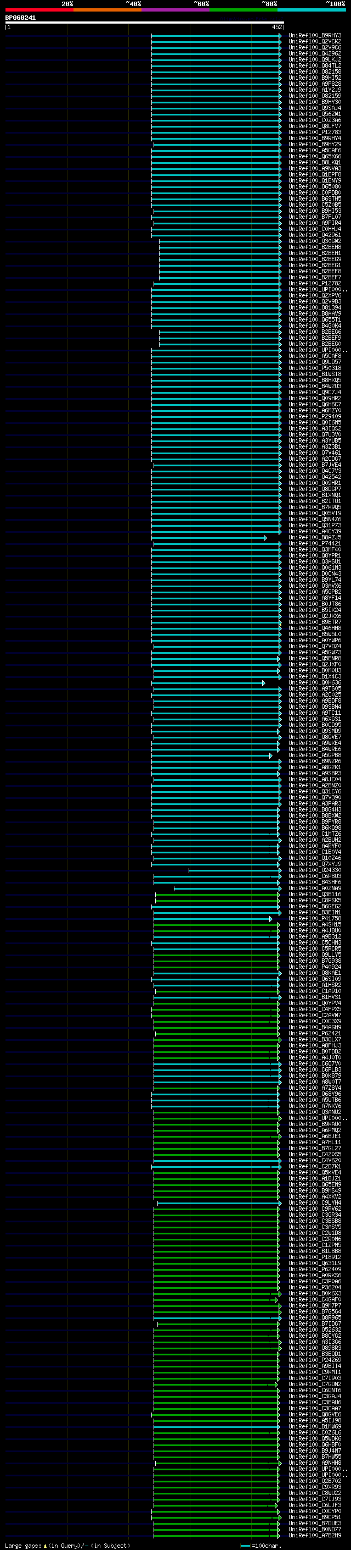Select the UniRef100_Q6HBF0 label
This screenshot has height=1550, width=351.
click(x=314, y=1444)
